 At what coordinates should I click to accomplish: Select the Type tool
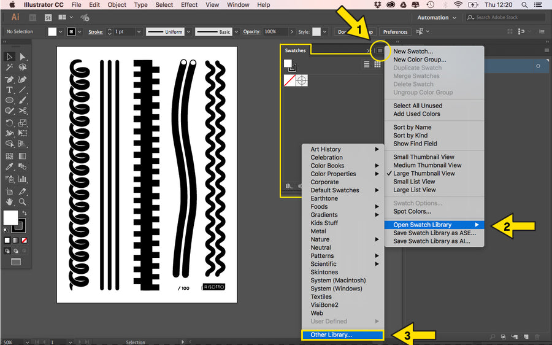(10, 90)
